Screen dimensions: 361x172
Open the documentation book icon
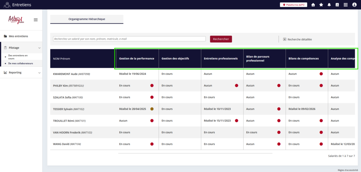tap(337, 5)
